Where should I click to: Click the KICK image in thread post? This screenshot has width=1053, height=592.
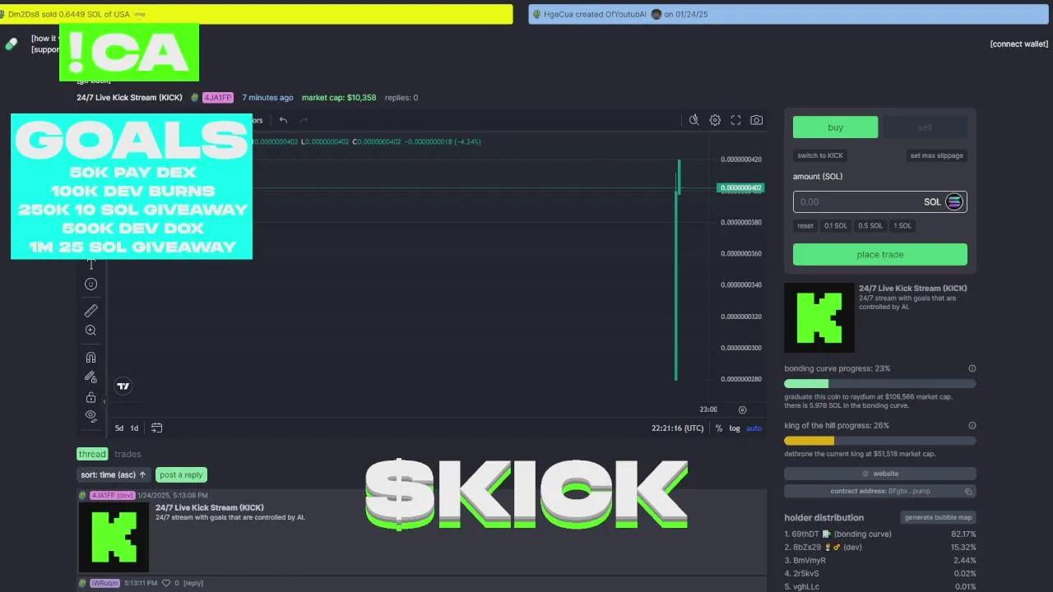[114, 538]
